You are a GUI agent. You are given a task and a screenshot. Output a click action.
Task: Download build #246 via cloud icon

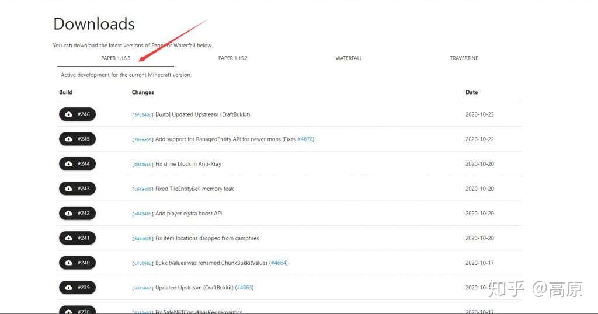[x=69, y=114]
